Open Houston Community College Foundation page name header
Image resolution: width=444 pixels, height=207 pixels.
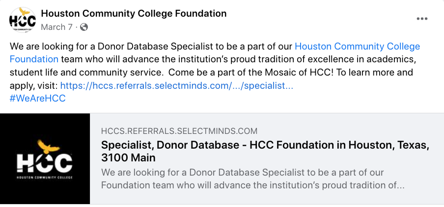pyautogui.click(x=134, y=13)
